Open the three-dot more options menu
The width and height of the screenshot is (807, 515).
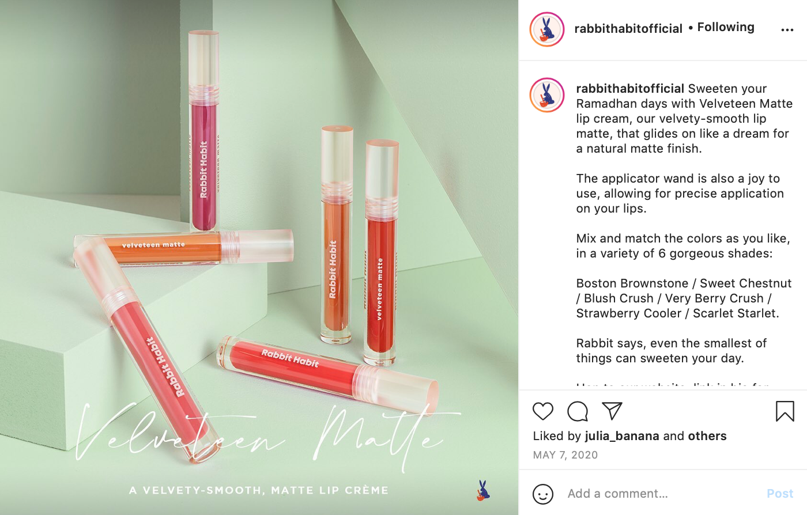[787, 30]
